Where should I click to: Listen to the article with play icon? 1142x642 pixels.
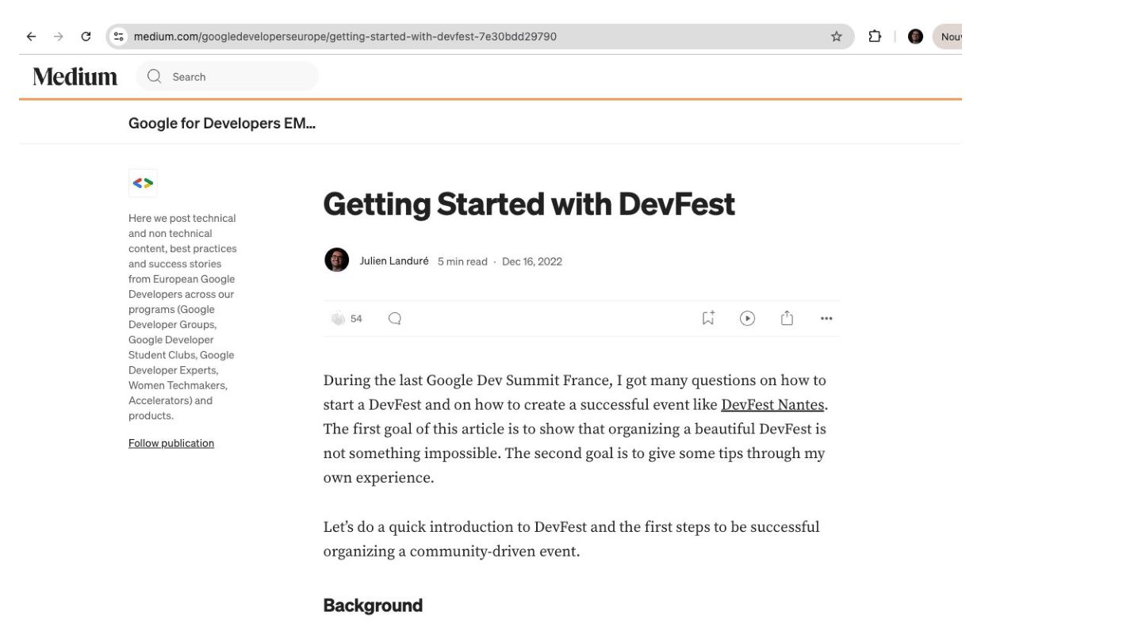click(747, 319)
